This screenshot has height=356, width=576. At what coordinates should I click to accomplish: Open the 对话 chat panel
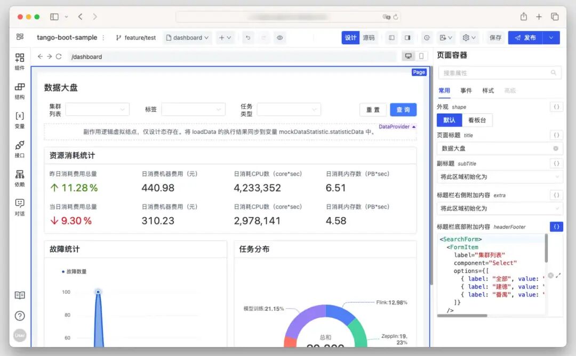pyautogui.click(x=20, y=207)
